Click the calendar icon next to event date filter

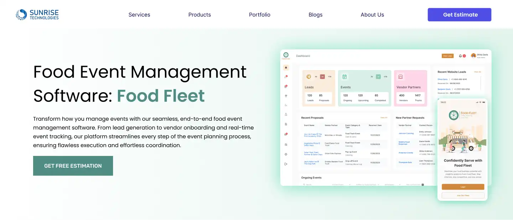[423, 184]
